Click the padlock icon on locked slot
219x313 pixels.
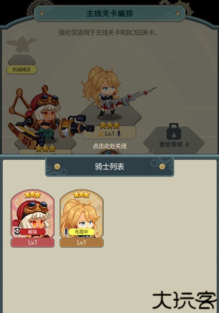click(x=174, y=131)
